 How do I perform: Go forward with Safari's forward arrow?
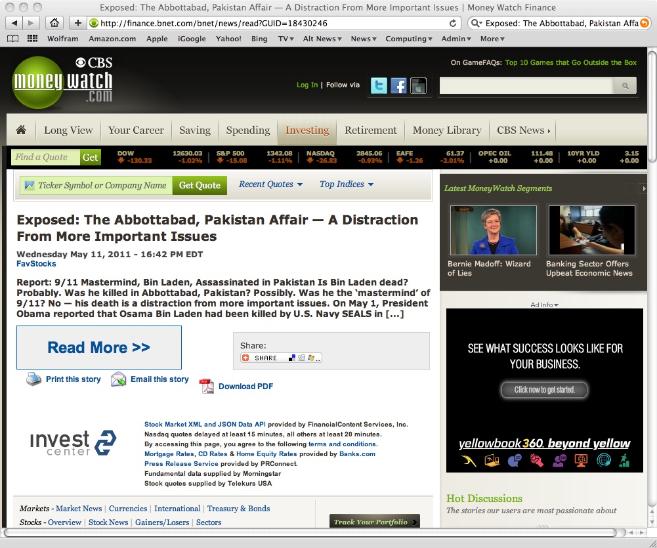(x=31, y=22)
